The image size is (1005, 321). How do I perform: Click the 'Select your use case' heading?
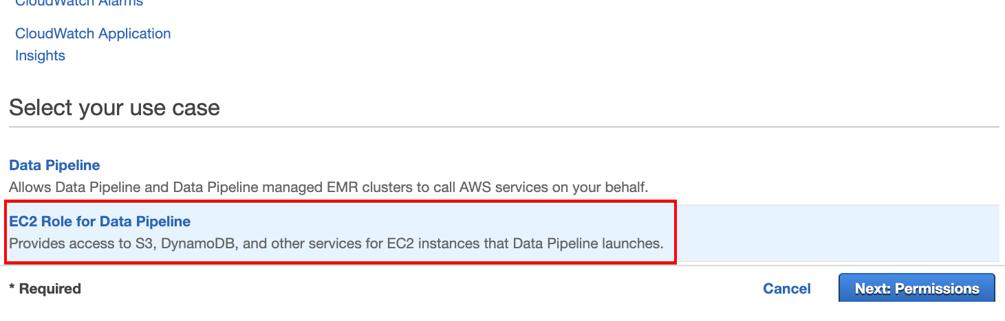114,108
